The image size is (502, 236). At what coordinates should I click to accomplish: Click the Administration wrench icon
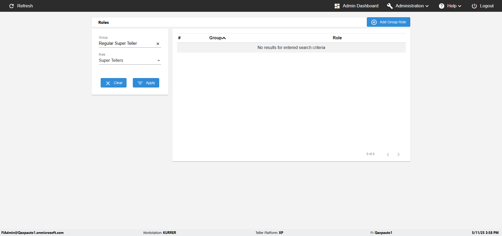coord(390,6)
